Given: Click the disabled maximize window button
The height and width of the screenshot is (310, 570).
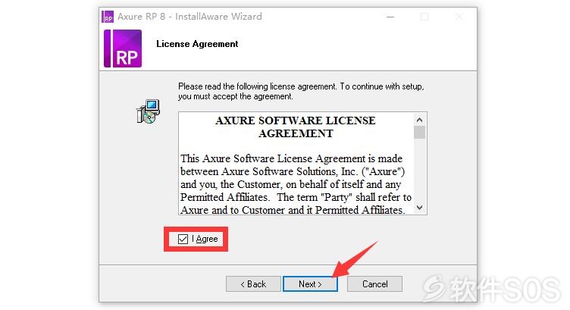Looking at the screenshot, I should pyautogui.click(x=424, y=17).
